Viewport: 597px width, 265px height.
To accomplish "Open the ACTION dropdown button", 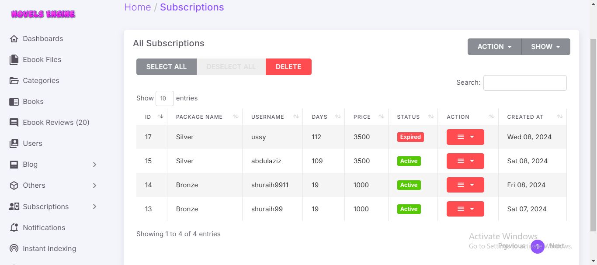I will (x=494, y=47).
